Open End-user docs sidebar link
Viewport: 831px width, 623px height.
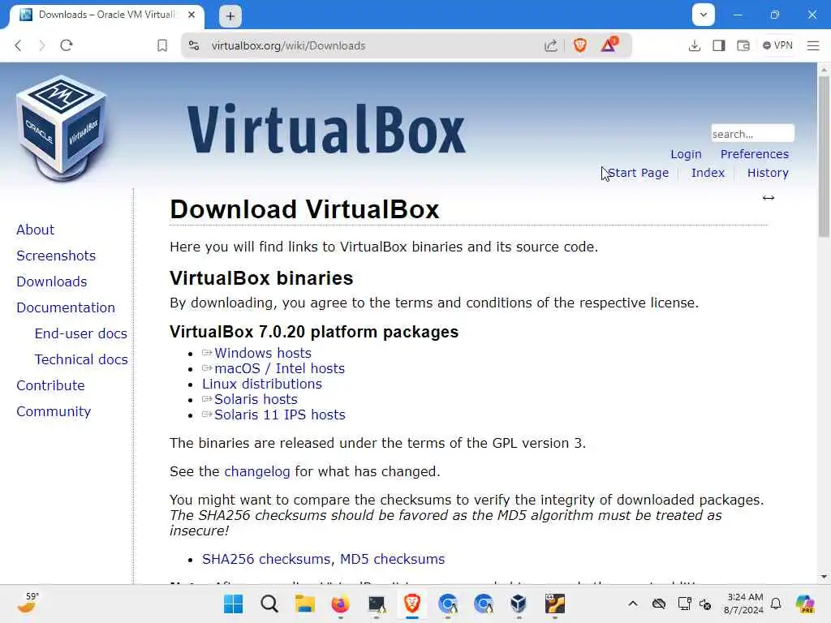[80, 333]
